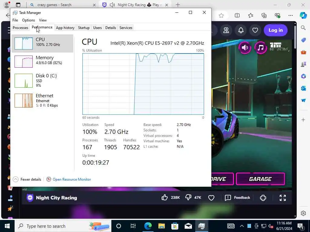This screenshot has height=232, width=310.
Task: Open the Feedback button below the game
Action: [x=237, y=198]
